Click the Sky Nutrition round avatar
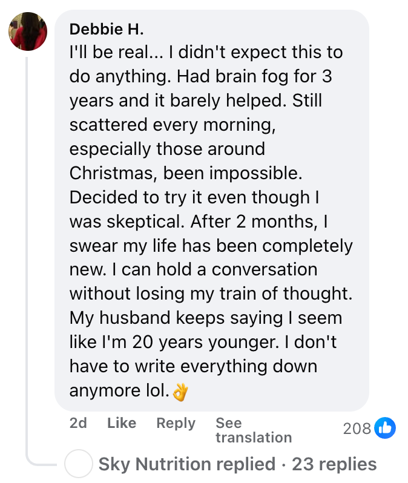The height and width of the screenshot is (483, 408). coord(78,464)
